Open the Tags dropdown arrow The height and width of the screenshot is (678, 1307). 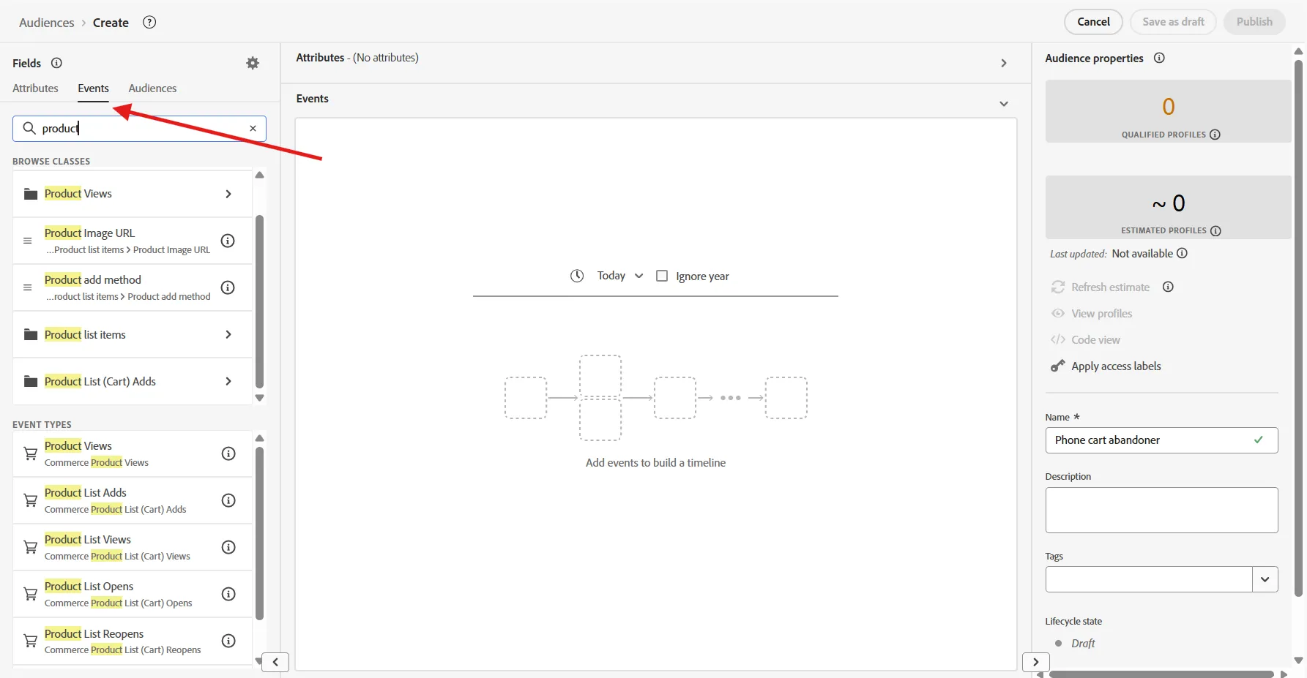click(x=1265, y=579)
